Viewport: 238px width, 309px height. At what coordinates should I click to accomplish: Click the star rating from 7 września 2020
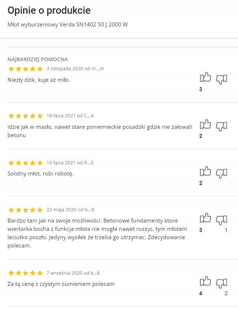pos(25,273)
